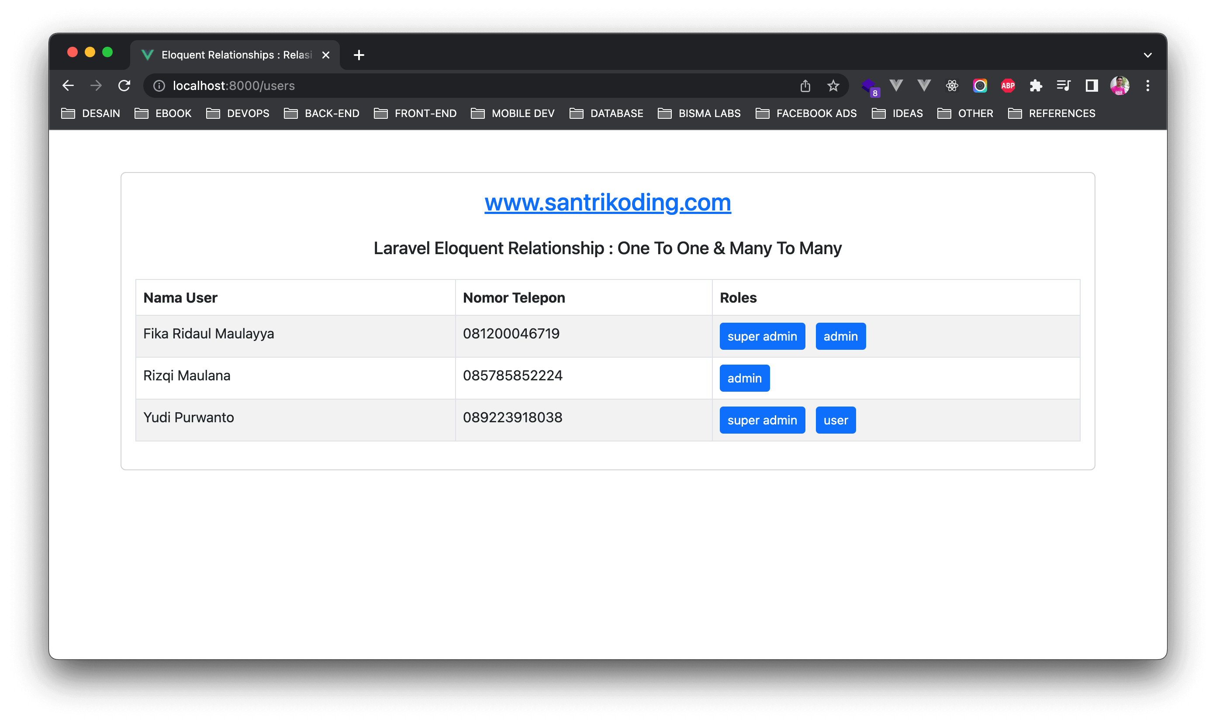Open a new tab
Viewport: 1216px width, 724px height.
point(359,55)
